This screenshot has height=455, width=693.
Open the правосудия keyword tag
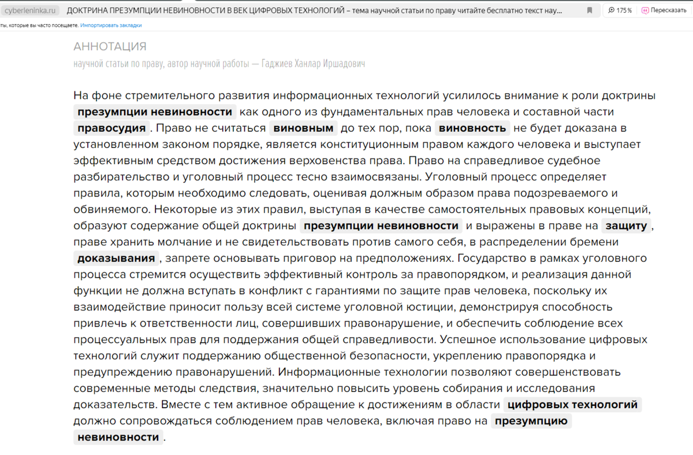[111, 128]
